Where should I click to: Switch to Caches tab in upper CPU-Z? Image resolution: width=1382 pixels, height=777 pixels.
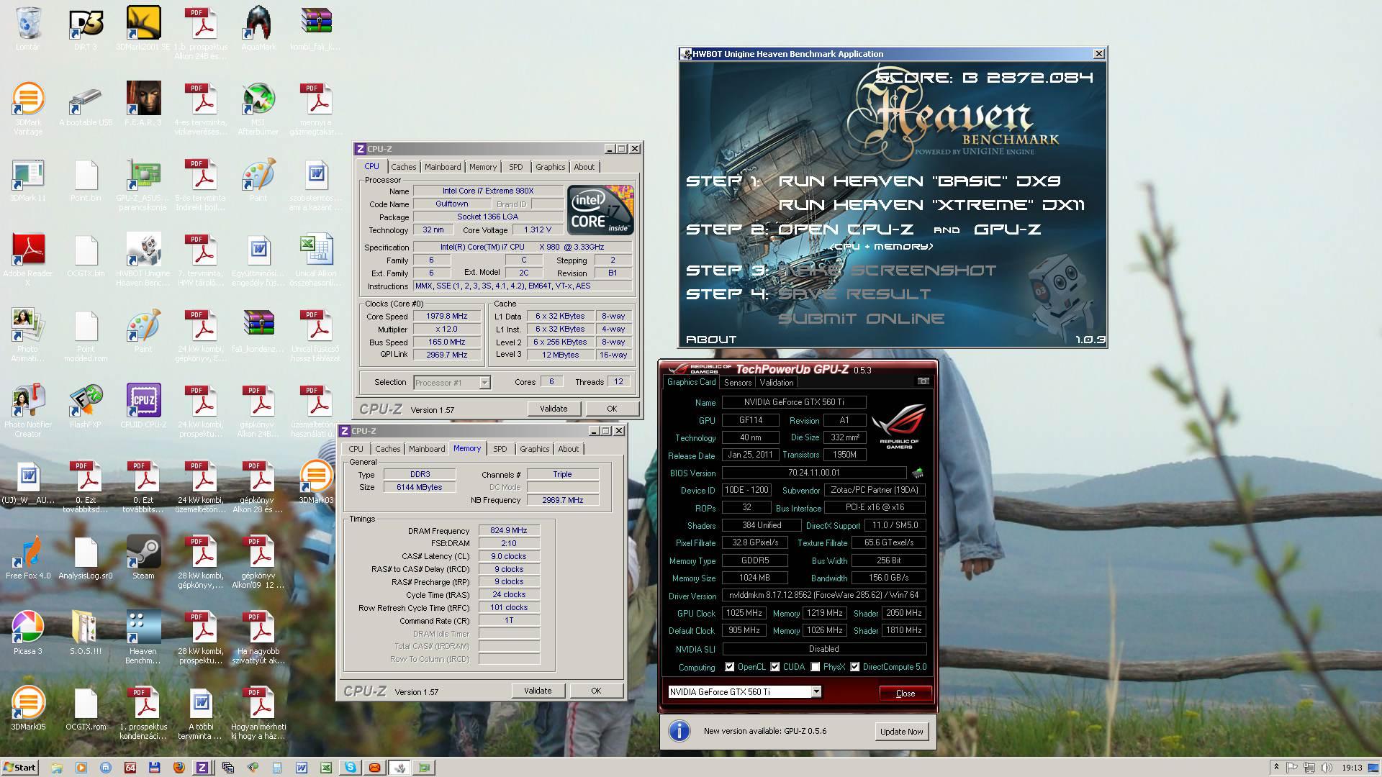(404, 167)
